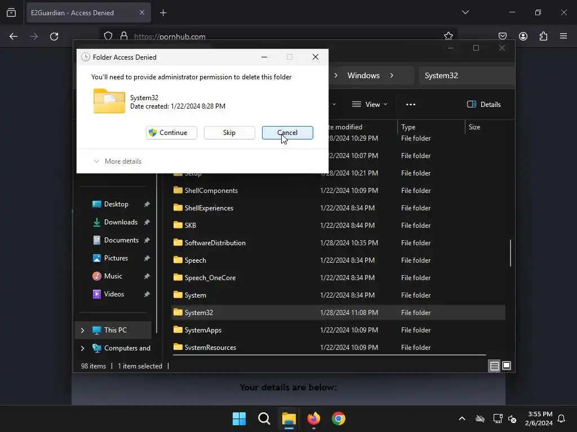
Task: Select the E2Guardian - Access Denied tab
Action: [x=88, y=13]
